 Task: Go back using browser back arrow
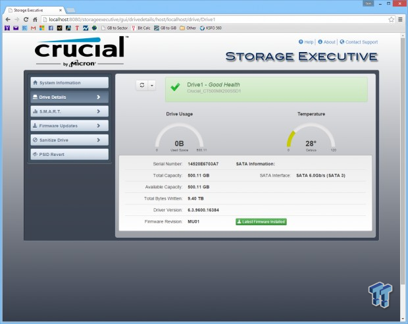tap(8, 20)
